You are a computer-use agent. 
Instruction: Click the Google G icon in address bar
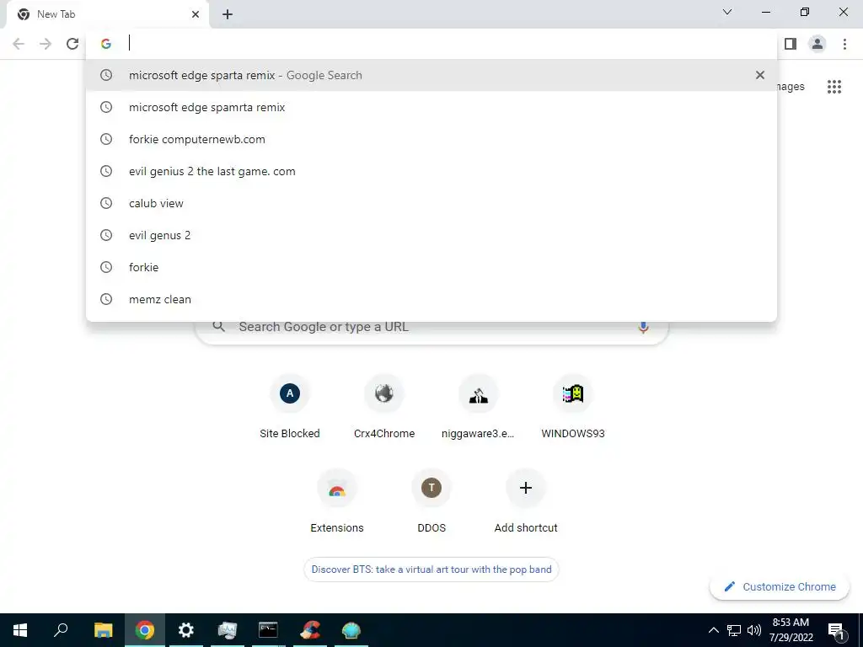pyautogui.click(x=106, y=44)
